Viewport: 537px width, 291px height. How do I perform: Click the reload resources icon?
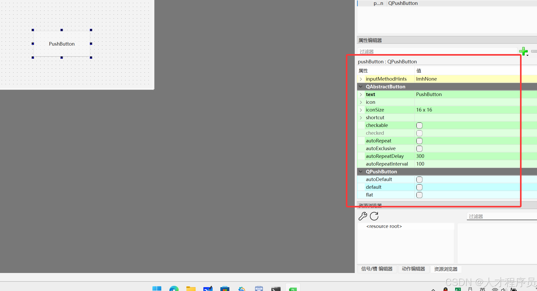tap(374, 216)
